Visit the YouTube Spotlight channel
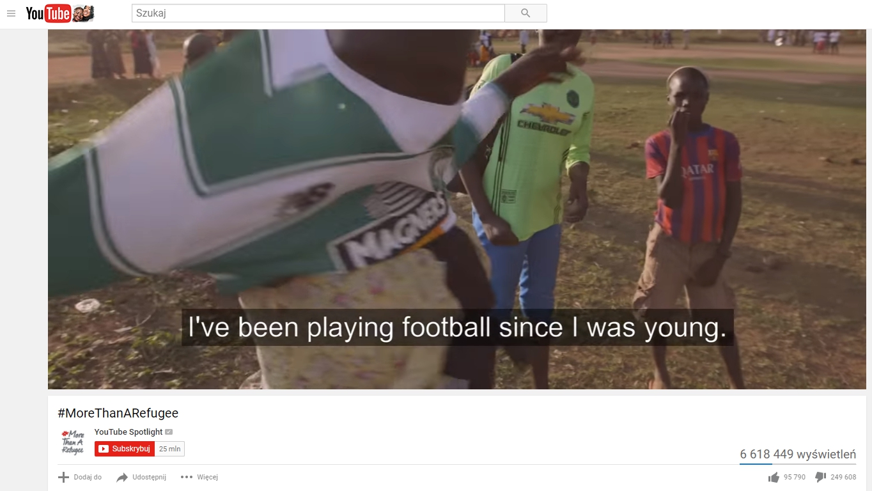Screen dimensions: 872x491 128,432
